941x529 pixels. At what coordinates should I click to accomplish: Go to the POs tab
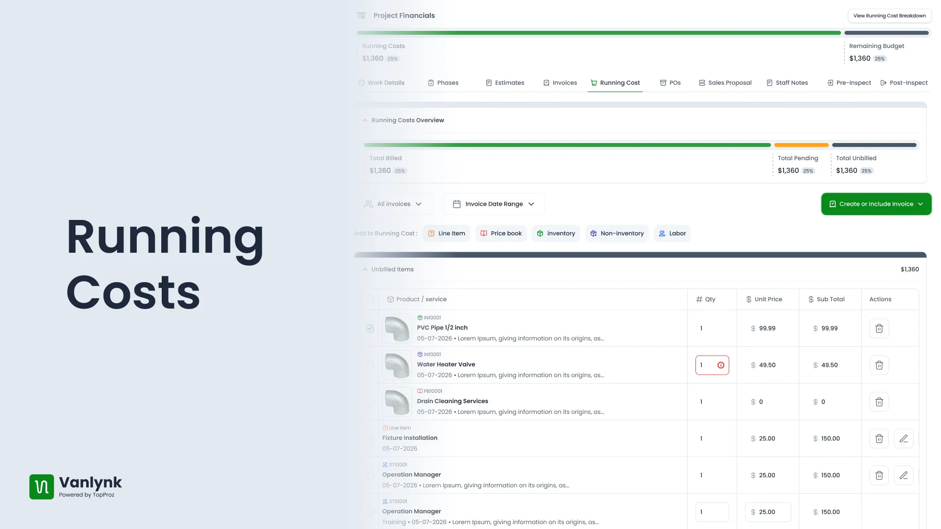pos(670,83)
